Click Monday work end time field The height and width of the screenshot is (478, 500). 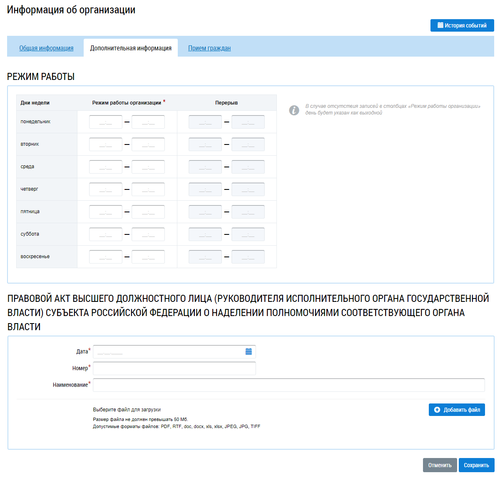pyautogui.click(x=148, y=122)
